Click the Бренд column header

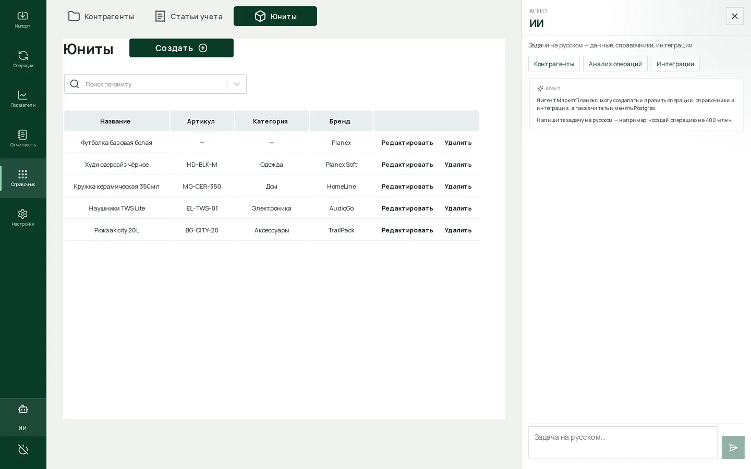(x=341, y=121)
